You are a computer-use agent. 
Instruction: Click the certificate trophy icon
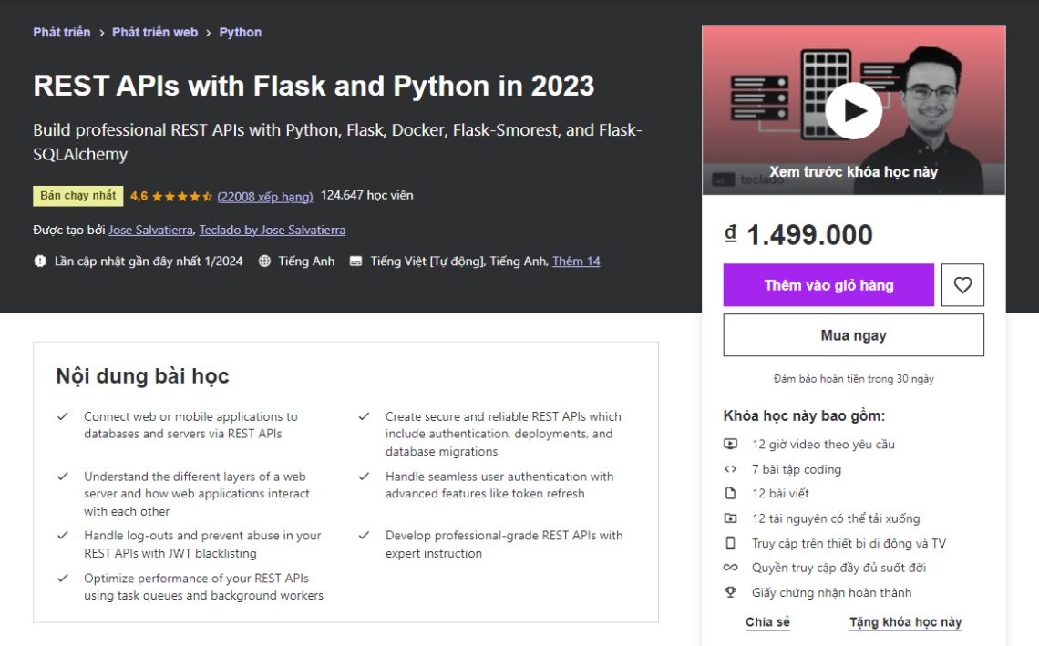tap(731, 592)
